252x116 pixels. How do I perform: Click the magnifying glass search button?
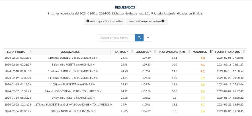tap(139, 38)
